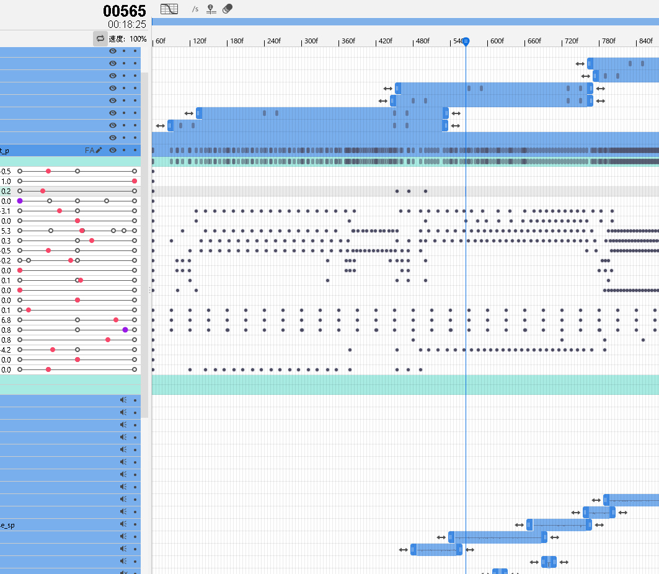
Task: Click the 360f ruler mark
Action: 348,41
